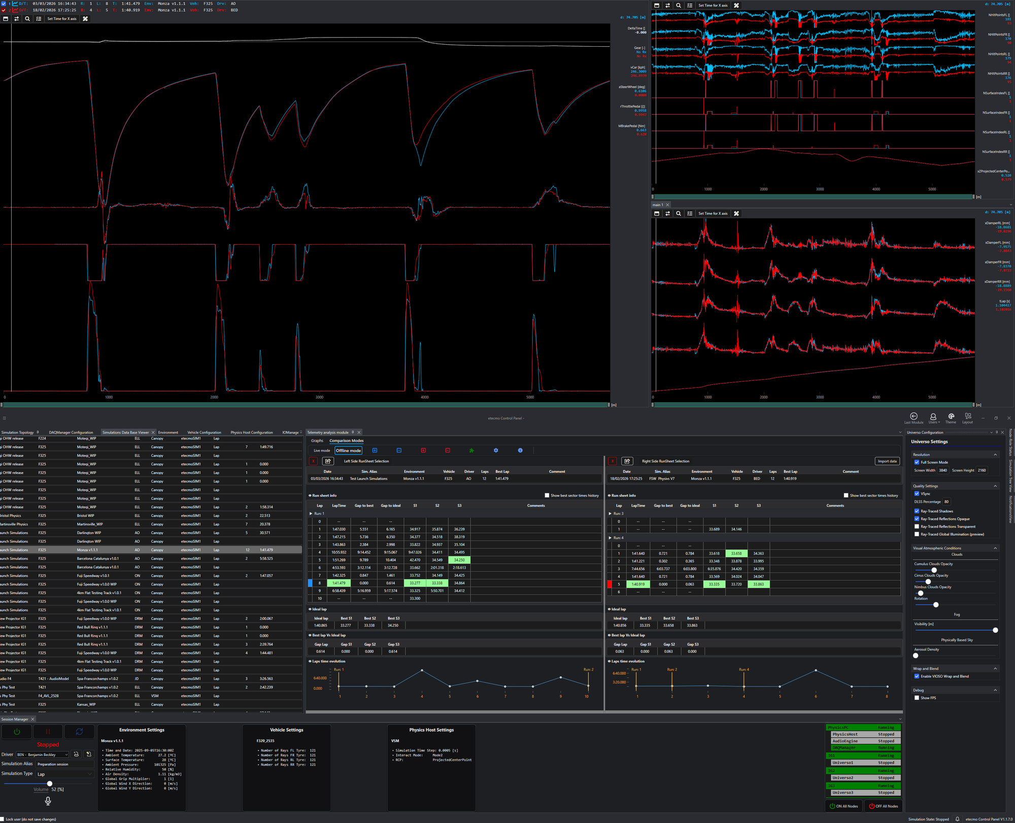Collapse the Quality Settings section
Screen dimensions: 1015x823
(995, 486)
